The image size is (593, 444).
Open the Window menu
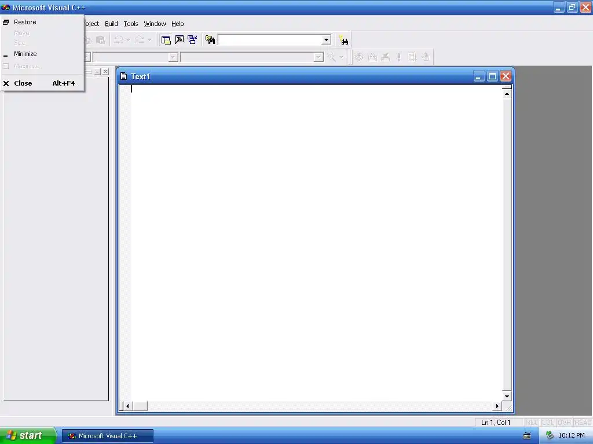(x=155, y=24)
